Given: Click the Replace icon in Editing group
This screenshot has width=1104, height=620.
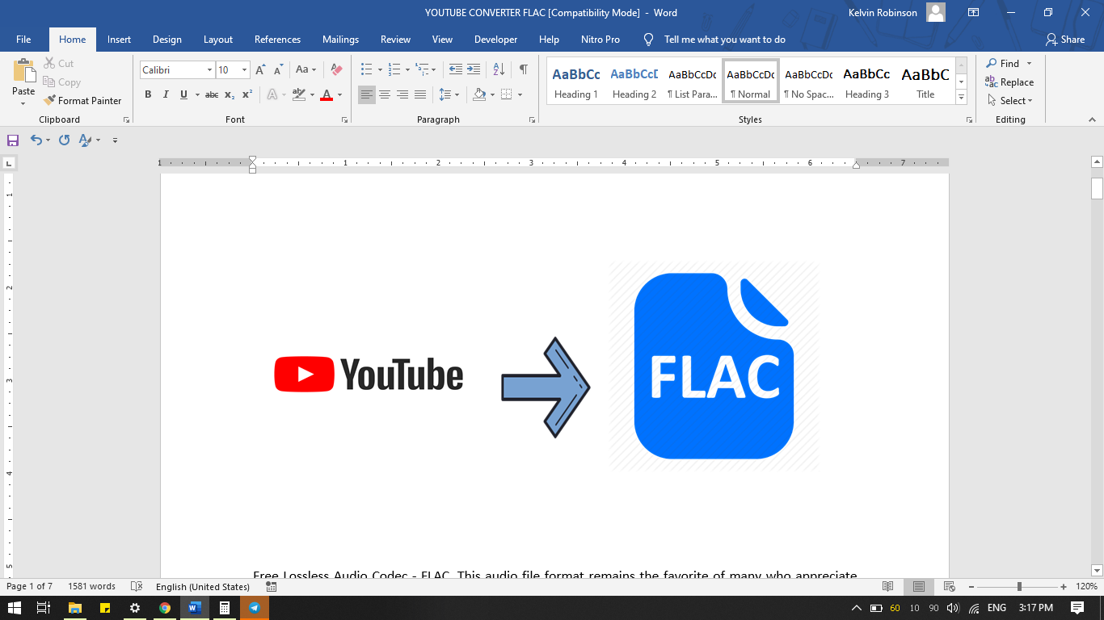Looking at the screenshot, I should (x=992, y=82).
